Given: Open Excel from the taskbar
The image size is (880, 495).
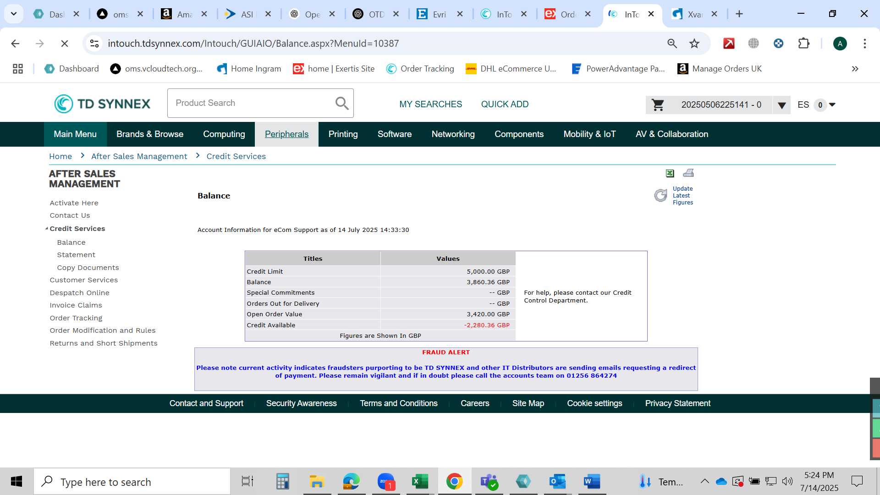Looking at the screenshot, I should pos(419,481).
